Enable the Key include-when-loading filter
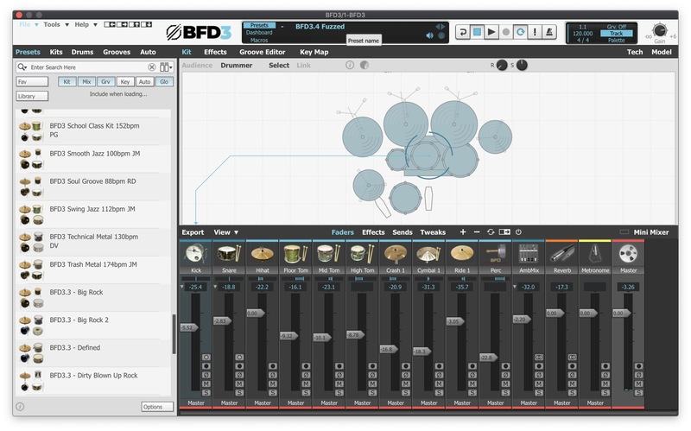 (x=125, y=81)
